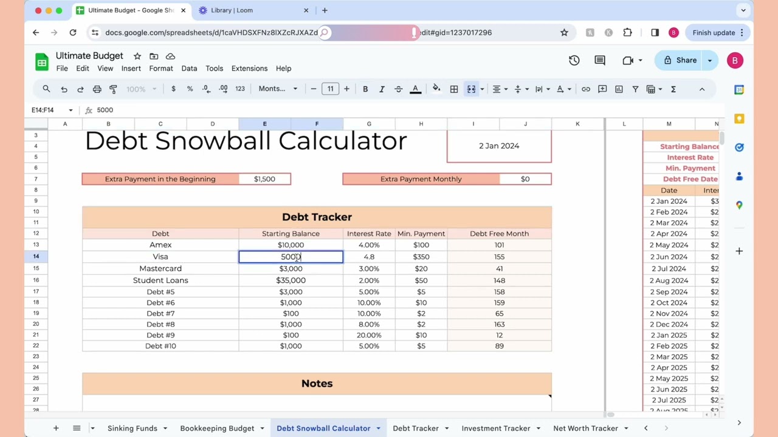Image resolution: width=778 pixels, height=437 pixels.
Task: Format the cell as percent
Action: 190,89
